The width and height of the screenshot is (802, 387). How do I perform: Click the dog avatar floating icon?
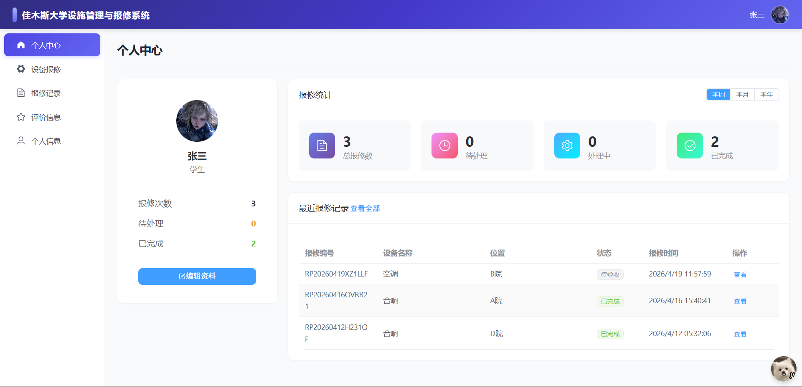pyautogui.click(x=783, y=369)
